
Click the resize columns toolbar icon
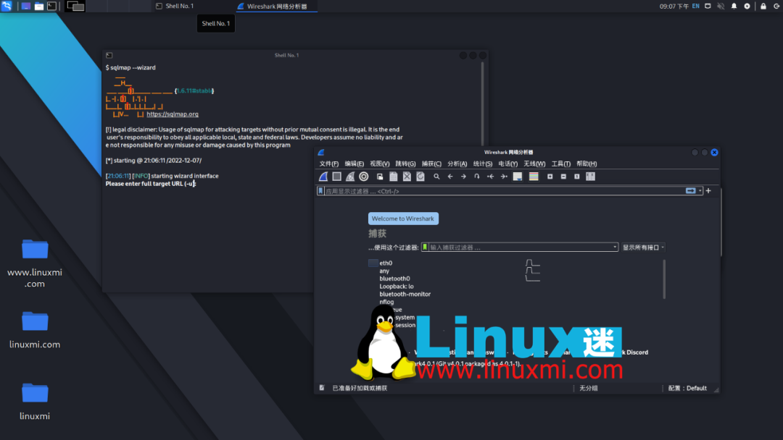[590, 177]
